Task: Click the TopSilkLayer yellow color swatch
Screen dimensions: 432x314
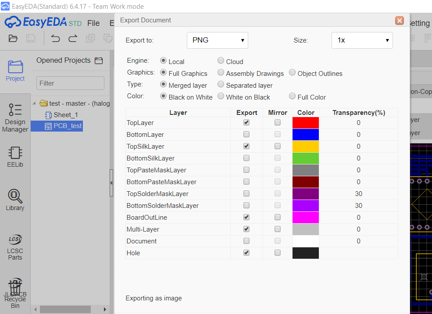Action: [306, 146]
